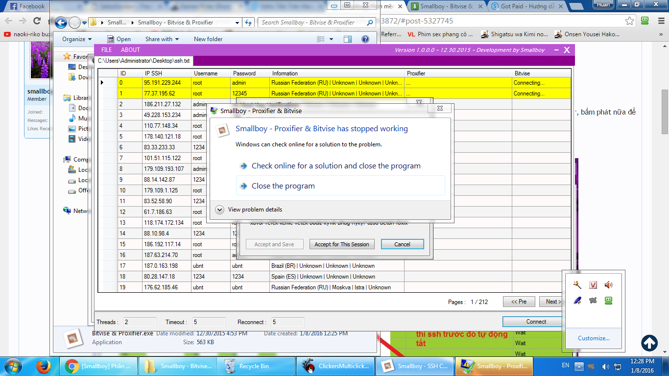The image size is (669, 376).
Task: Click the USB safely remove icon in tray popup
Action: [578, 300]
